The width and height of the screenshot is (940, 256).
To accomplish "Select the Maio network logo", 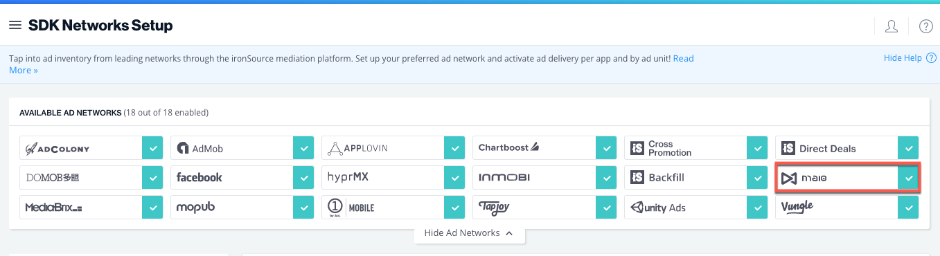I will tap(804, 179).
